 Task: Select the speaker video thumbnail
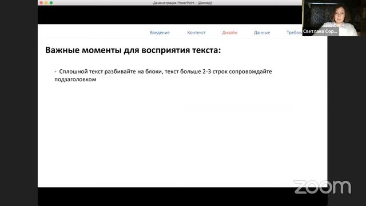pos(334,18)
